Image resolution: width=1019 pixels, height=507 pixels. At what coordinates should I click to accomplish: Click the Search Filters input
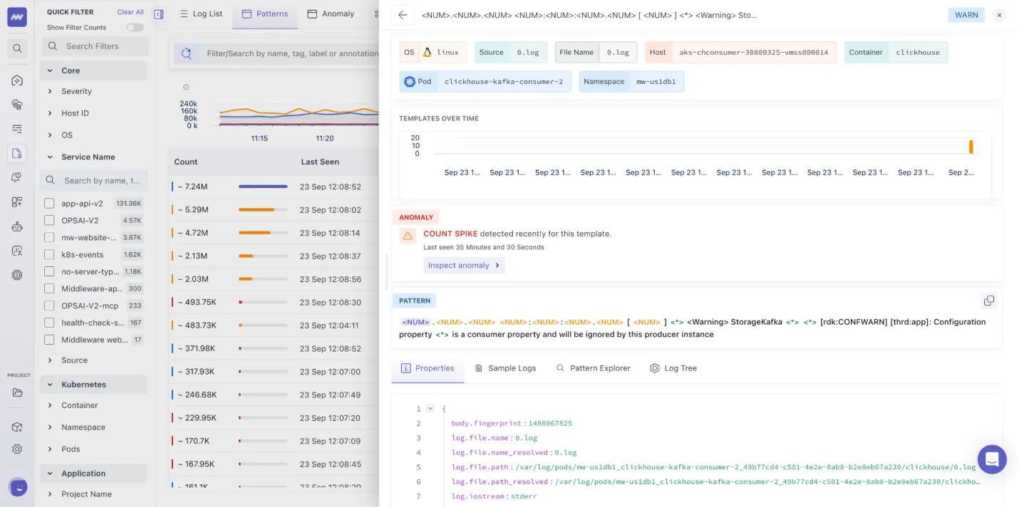[95, 46]
